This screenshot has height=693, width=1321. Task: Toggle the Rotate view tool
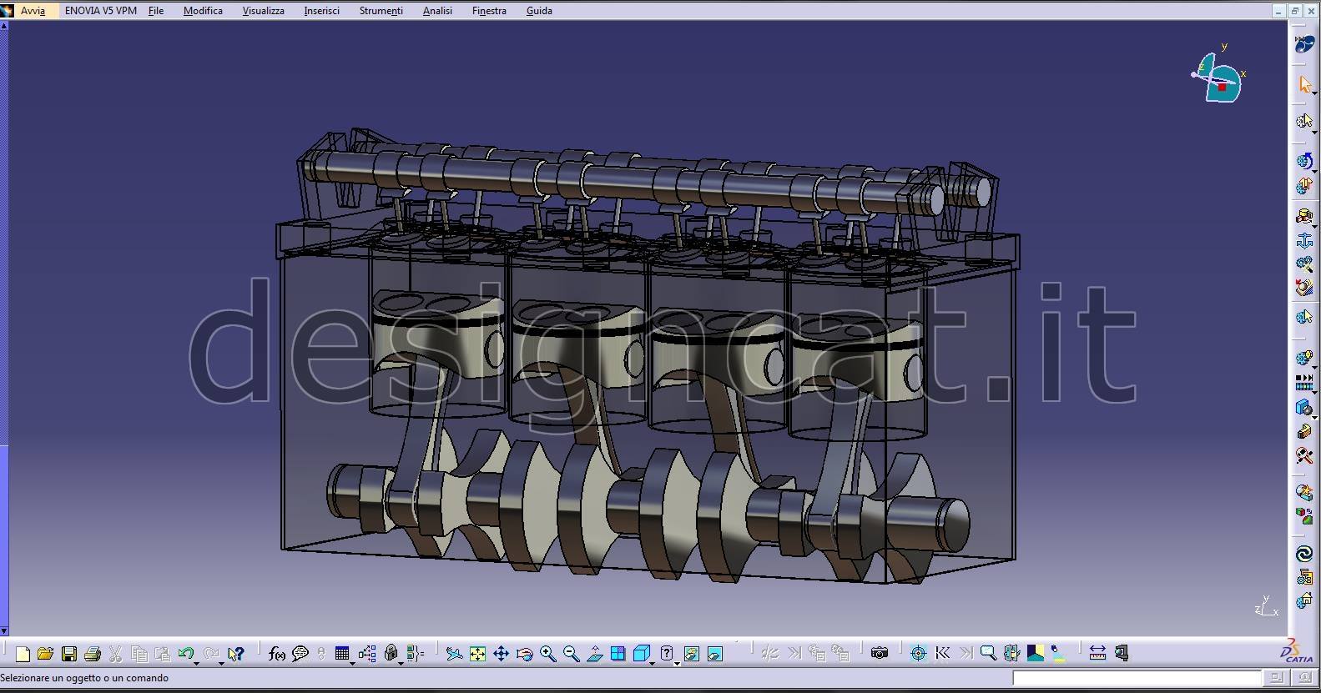tap(524, 654)
